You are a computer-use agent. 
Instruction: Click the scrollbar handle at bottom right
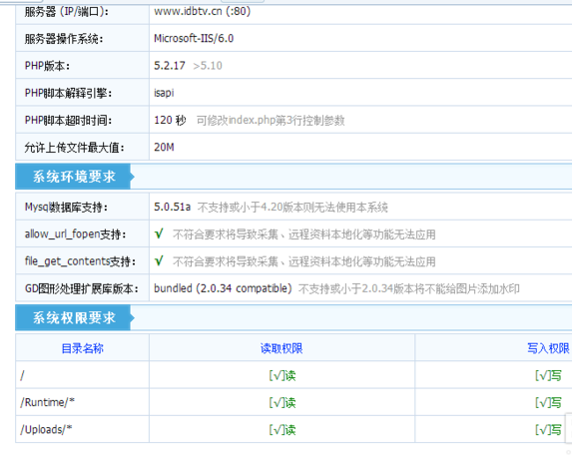568,427
